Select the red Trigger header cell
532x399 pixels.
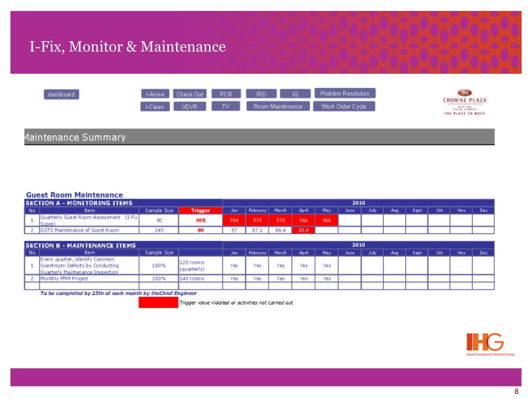coord(201,210)
